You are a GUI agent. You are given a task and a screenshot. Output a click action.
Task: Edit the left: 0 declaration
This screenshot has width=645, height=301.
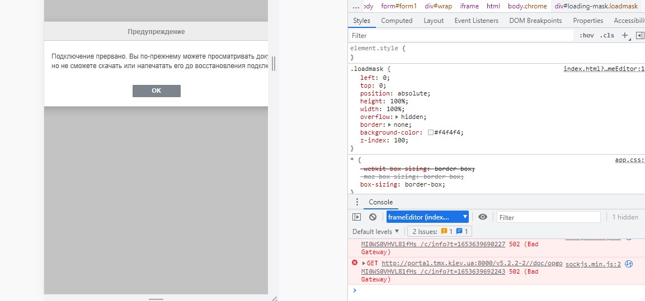pos(375,78)
